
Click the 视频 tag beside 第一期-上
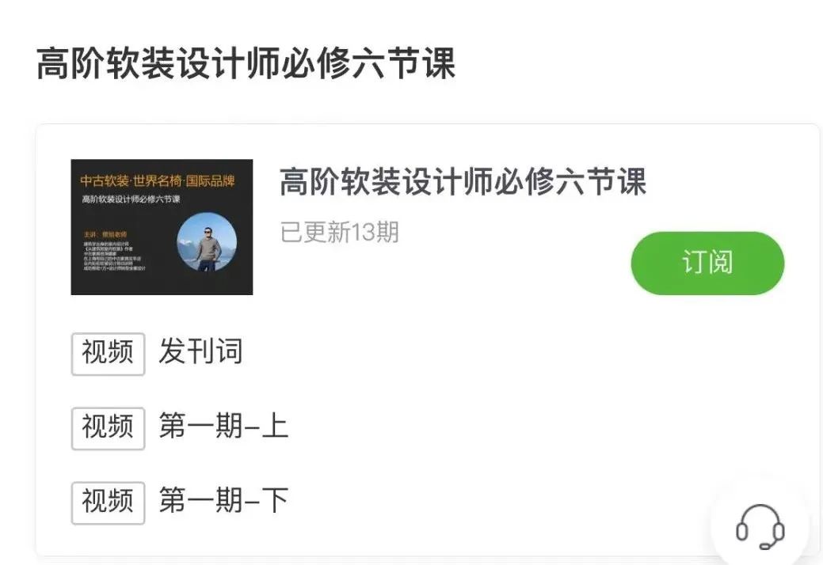pyautogui.click(x=109, y=428)
